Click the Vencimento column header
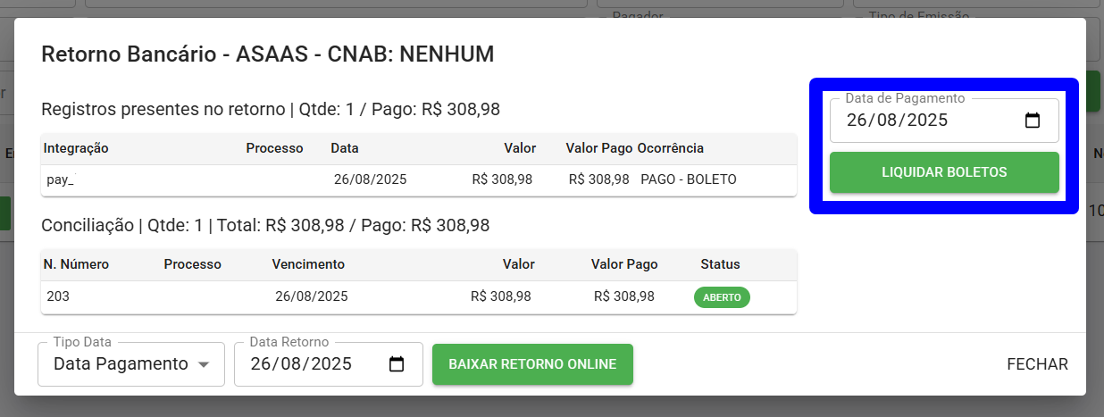The height and width of the screenshot is (417, 1104). pyautogui.click(x=308, y=264)
